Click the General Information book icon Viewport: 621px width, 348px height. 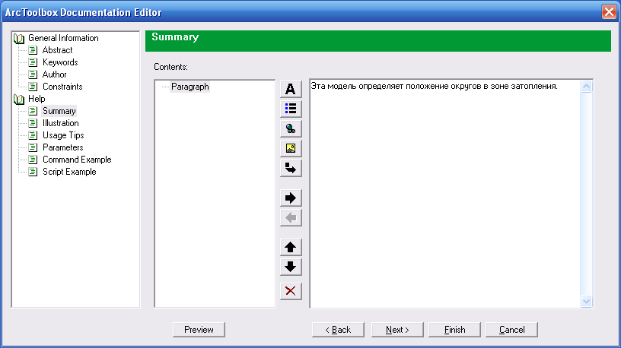pos(18,38)
